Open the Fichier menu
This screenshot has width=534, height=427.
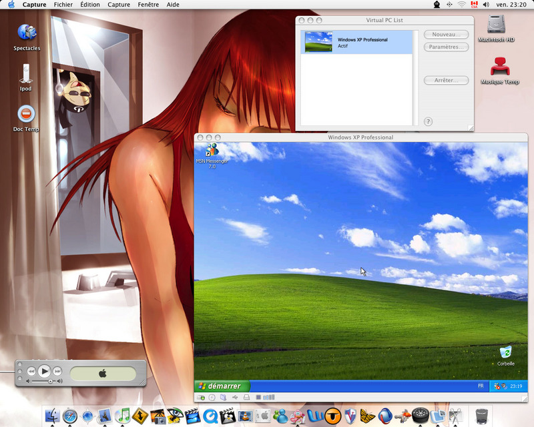(x=63, y=5)
